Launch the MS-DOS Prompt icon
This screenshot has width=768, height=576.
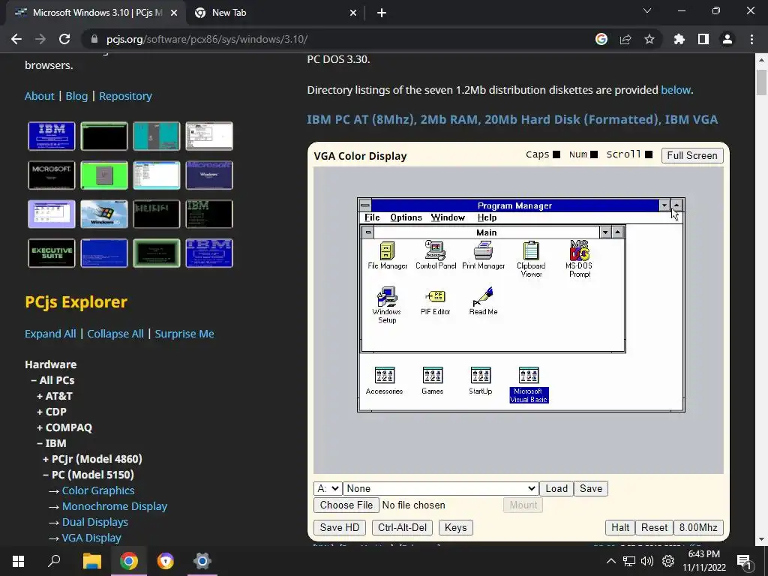click(580, 259)
